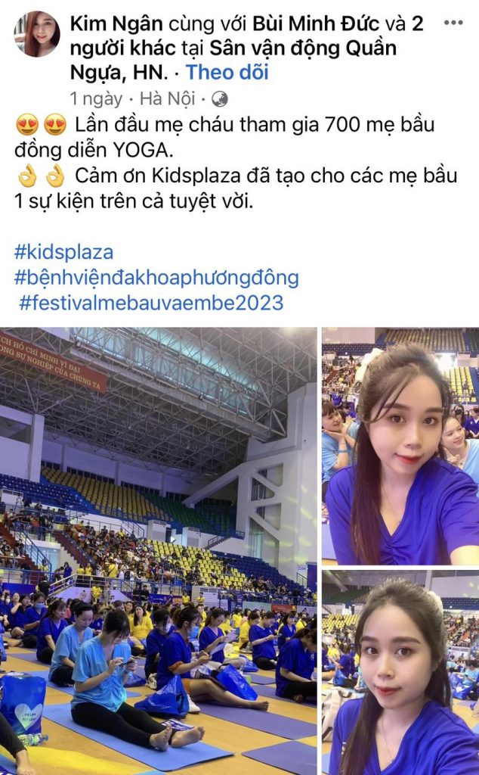This screenshot has height=775, width=479.
Task: Tap the Theo dõi follow link
Action: point(227,73)
